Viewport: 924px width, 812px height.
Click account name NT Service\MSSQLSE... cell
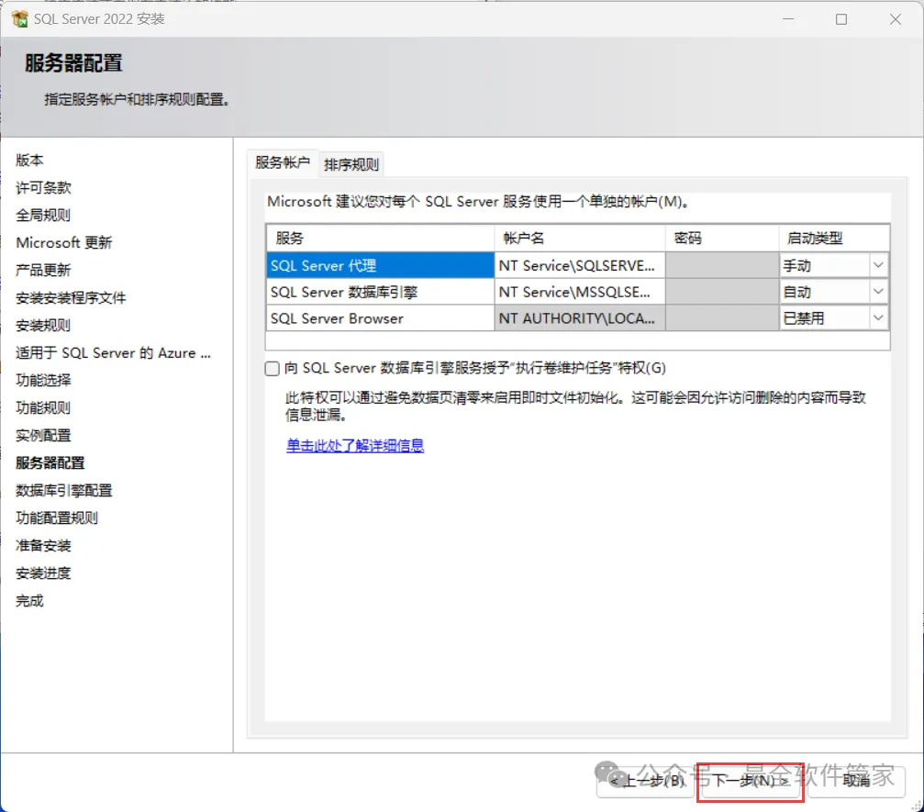click(580, 292)
